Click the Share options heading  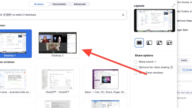144,55
